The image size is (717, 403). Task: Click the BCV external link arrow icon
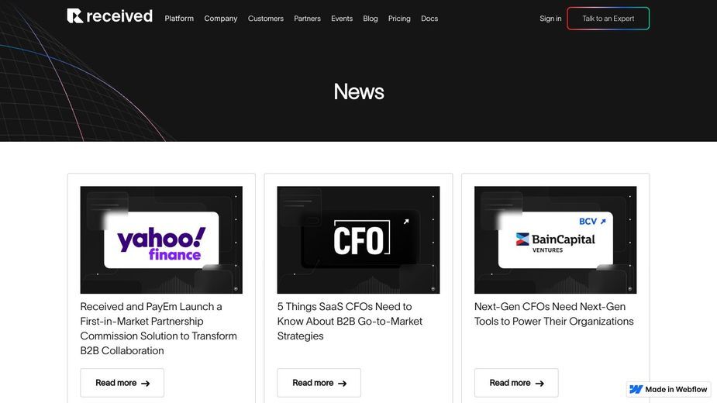pyautogui.click(x=603, y=222)
